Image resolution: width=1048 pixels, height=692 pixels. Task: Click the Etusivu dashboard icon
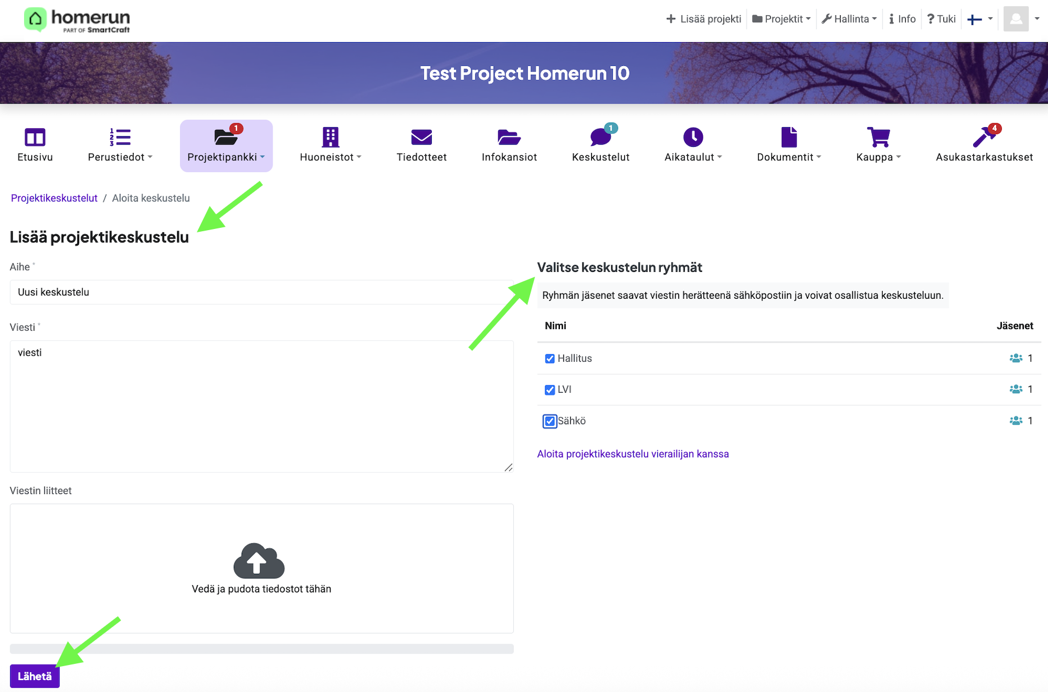(x=35, y=137)
